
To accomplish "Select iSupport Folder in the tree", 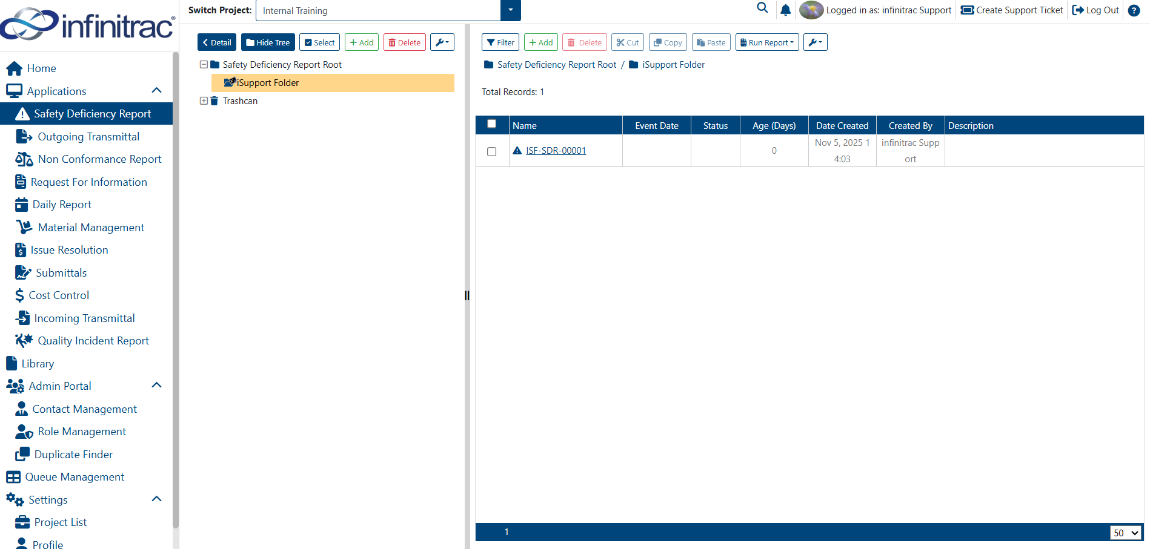I will (x=333, y=83).
